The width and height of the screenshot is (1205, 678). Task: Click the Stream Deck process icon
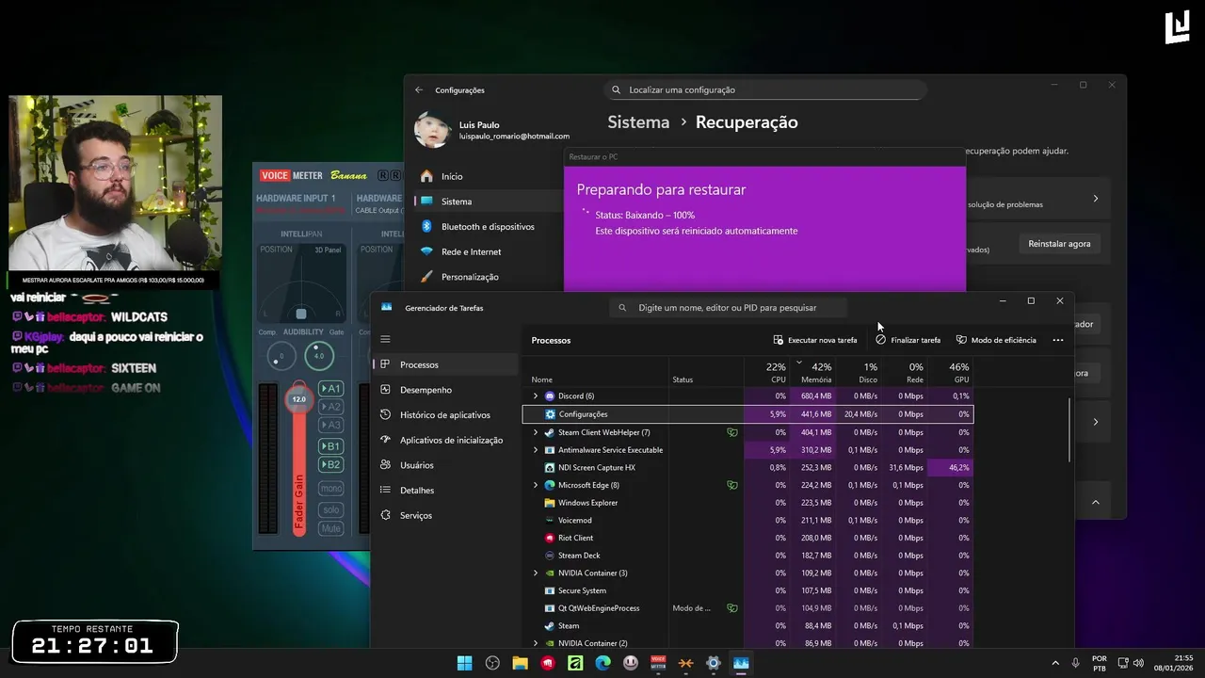(550, 556)
